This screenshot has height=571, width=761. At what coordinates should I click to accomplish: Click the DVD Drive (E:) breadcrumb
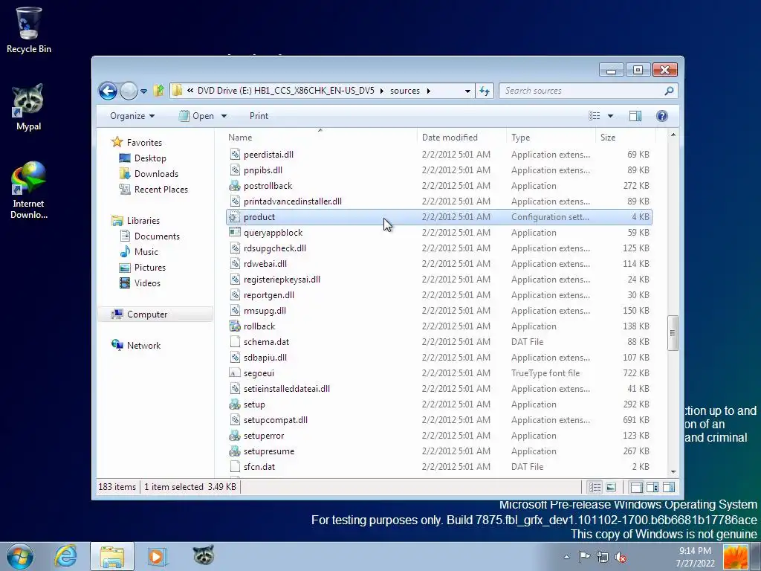coord(286,91)
